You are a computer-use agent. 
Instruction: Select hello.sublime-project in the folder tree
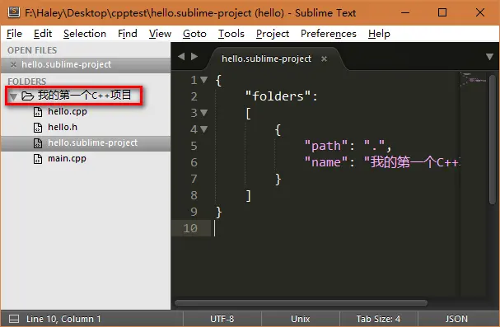pos(92,142)
